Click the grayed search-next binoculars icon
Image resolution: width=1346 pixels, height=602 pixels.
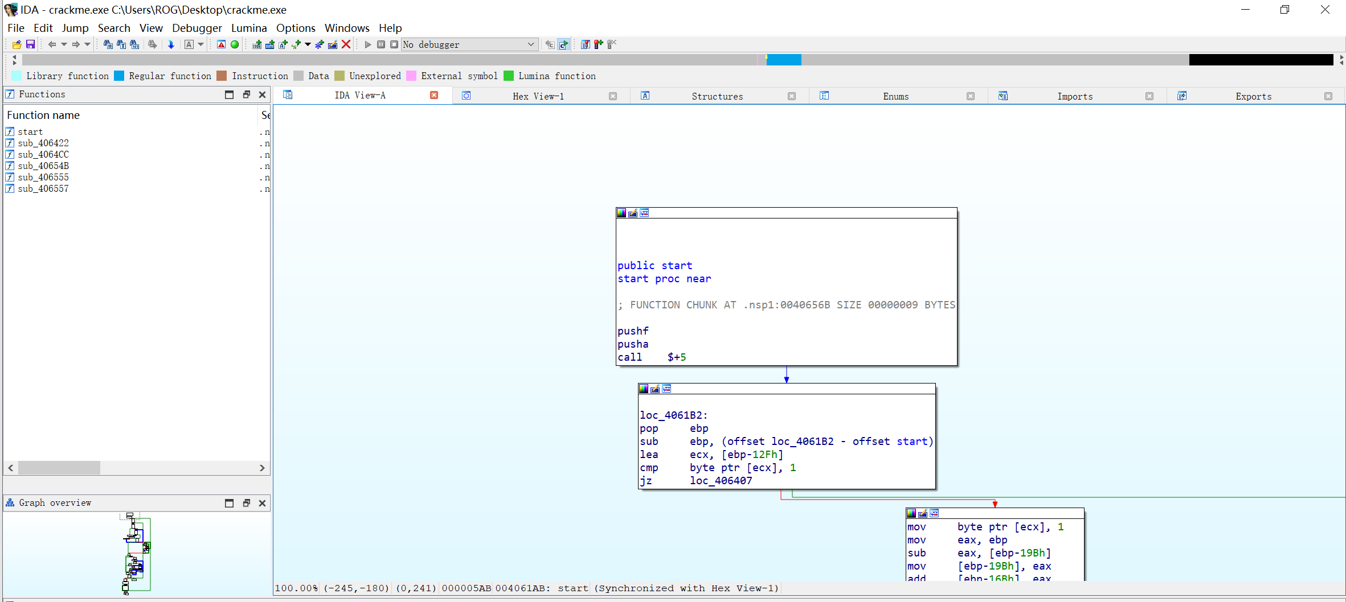pos(152,44)
